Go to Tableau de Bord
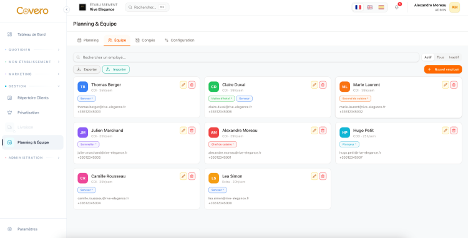The image size is (468, 238). click(x=32, y=34)
